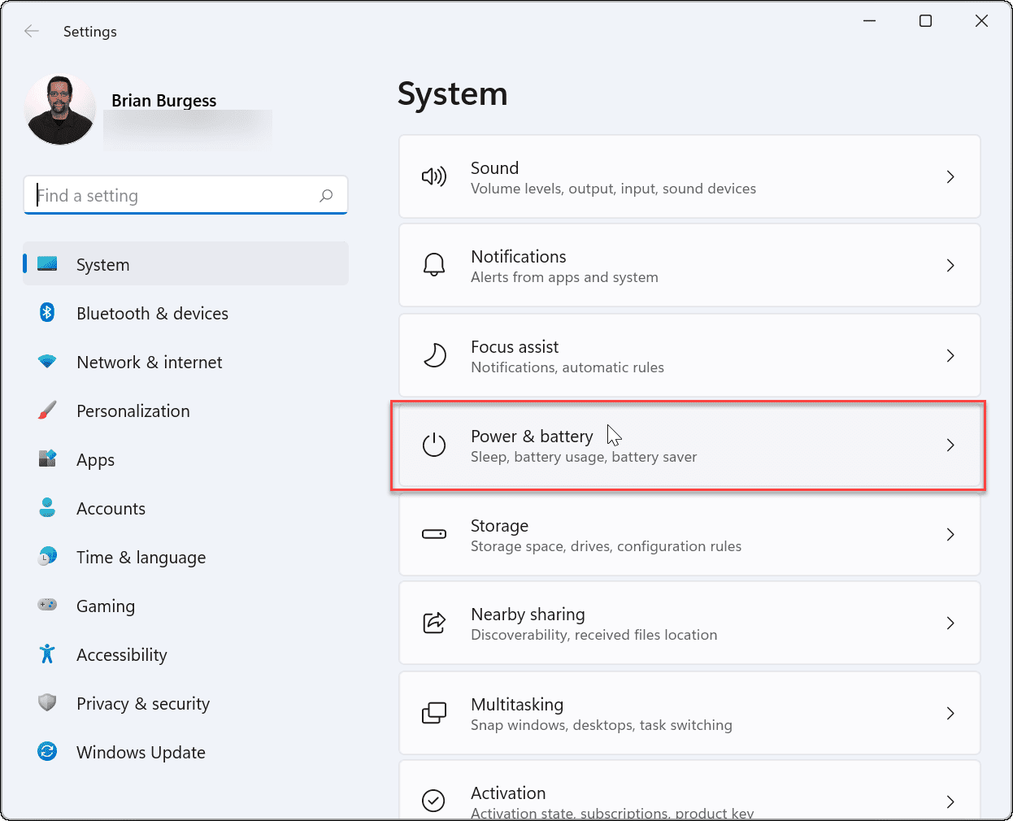Select the Gaming Xbox icon

pyautogui.click(x=47, y=606)
